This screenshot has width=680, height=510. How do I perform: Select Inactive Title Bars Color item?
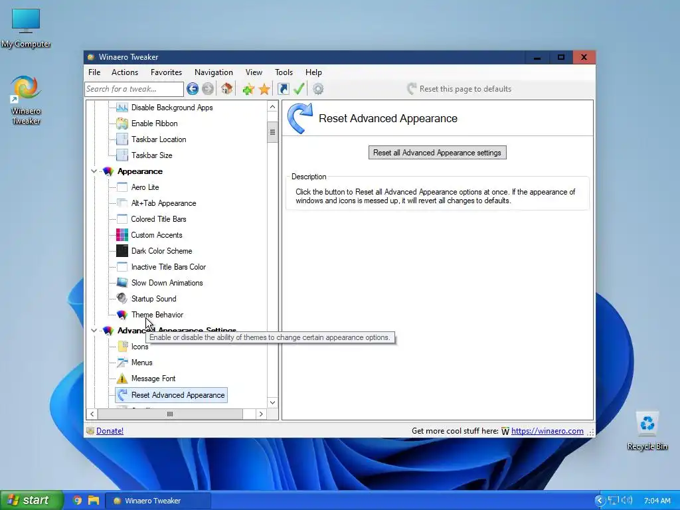pyautogui.click(x=168, y=267)
